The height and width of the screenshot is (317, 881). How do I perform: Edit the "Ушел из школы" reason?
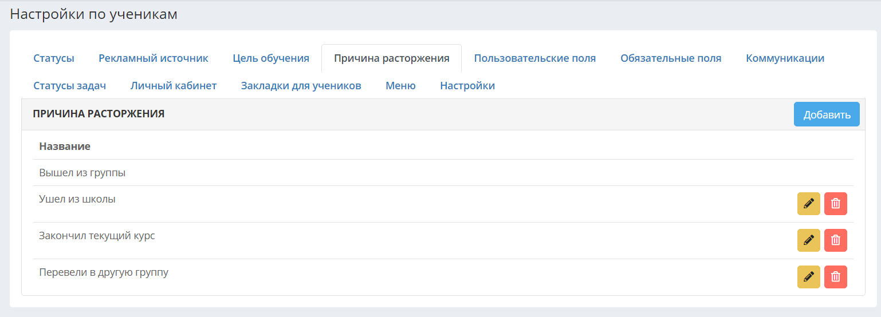tap(808, 204)
